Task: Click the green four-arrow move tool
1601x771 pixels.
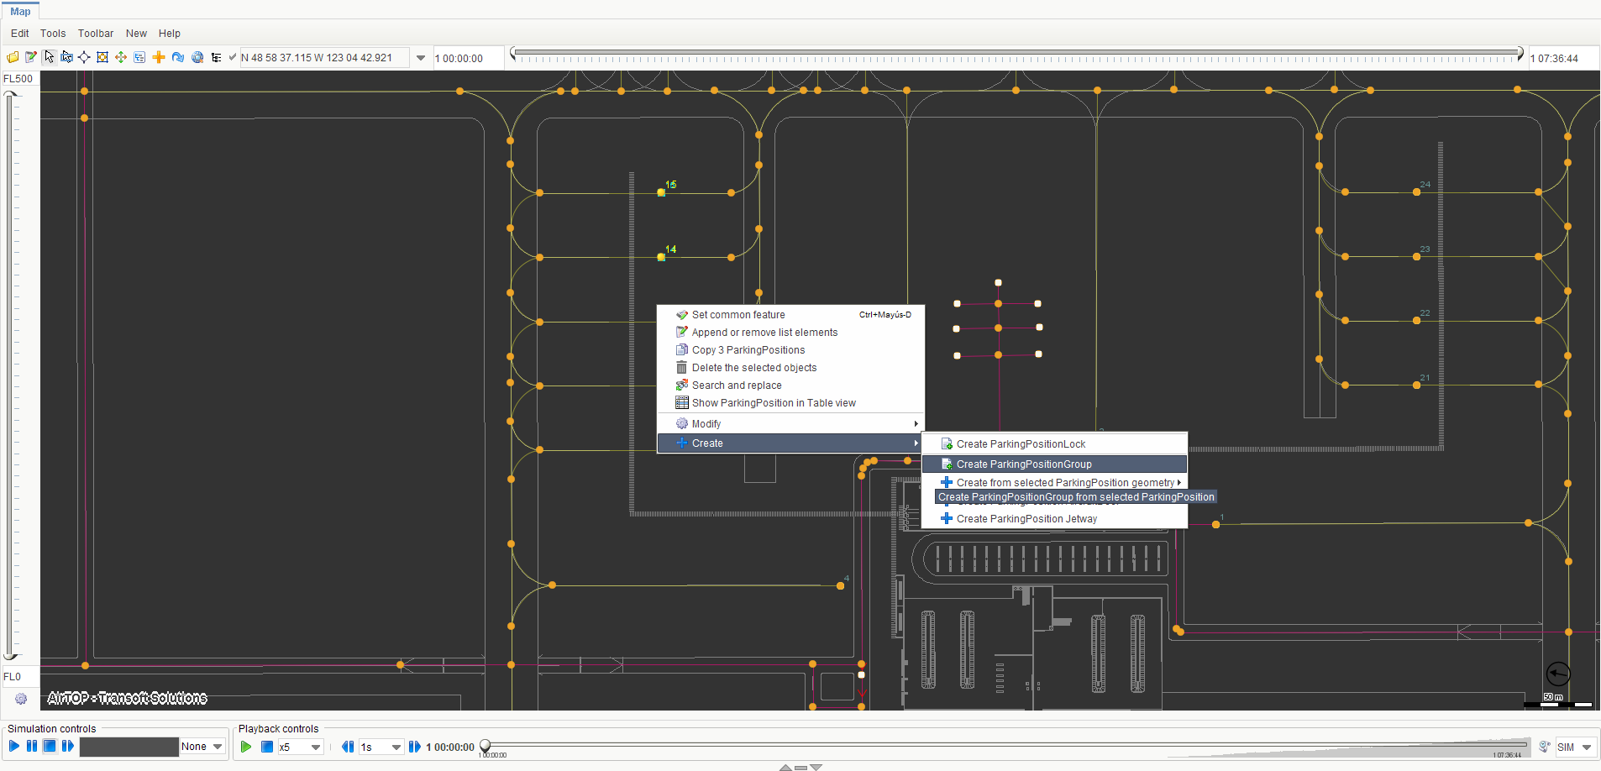Action: click(x=121, y=57)
